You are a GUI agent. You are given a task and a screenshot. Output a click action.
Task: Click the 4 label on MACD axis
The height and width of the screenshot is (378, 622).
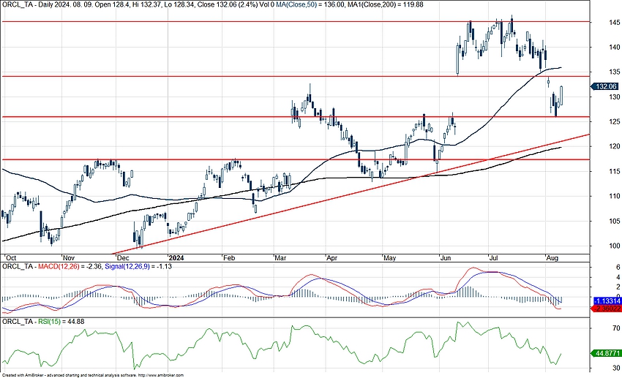point(618,277)
